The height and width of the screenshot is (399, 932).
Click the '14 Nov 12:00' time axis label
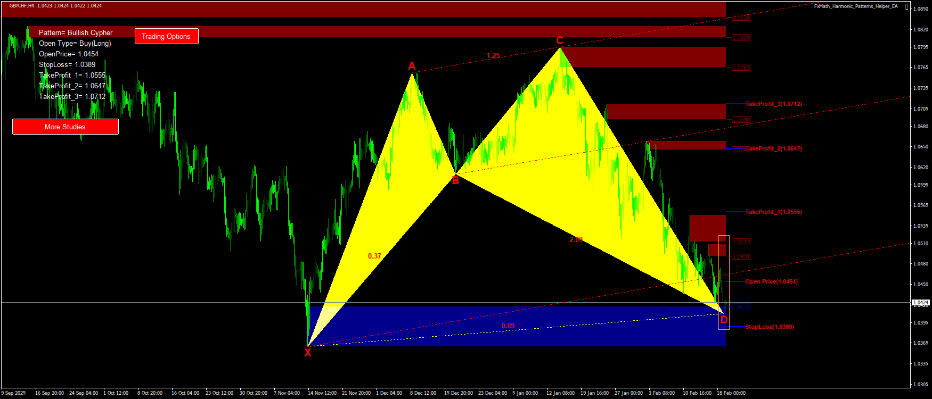pos(322,393)
